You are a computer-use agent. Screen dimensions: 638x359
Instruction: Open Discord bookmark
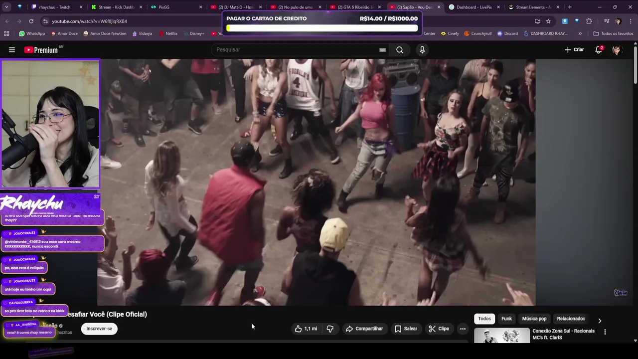tap(507, 33)
